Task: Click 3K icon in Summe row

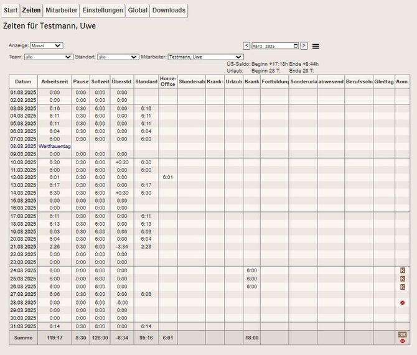Action: (402, 334)
